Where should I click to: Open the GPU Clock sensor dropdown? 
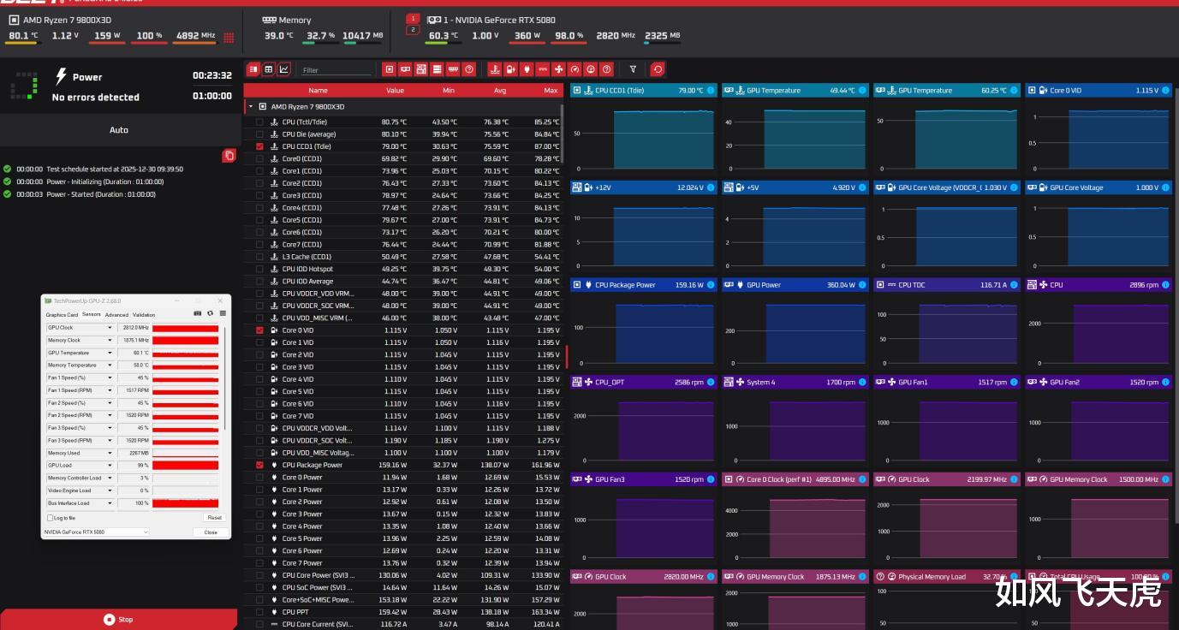pyautogui.click(x=110, y=328)
